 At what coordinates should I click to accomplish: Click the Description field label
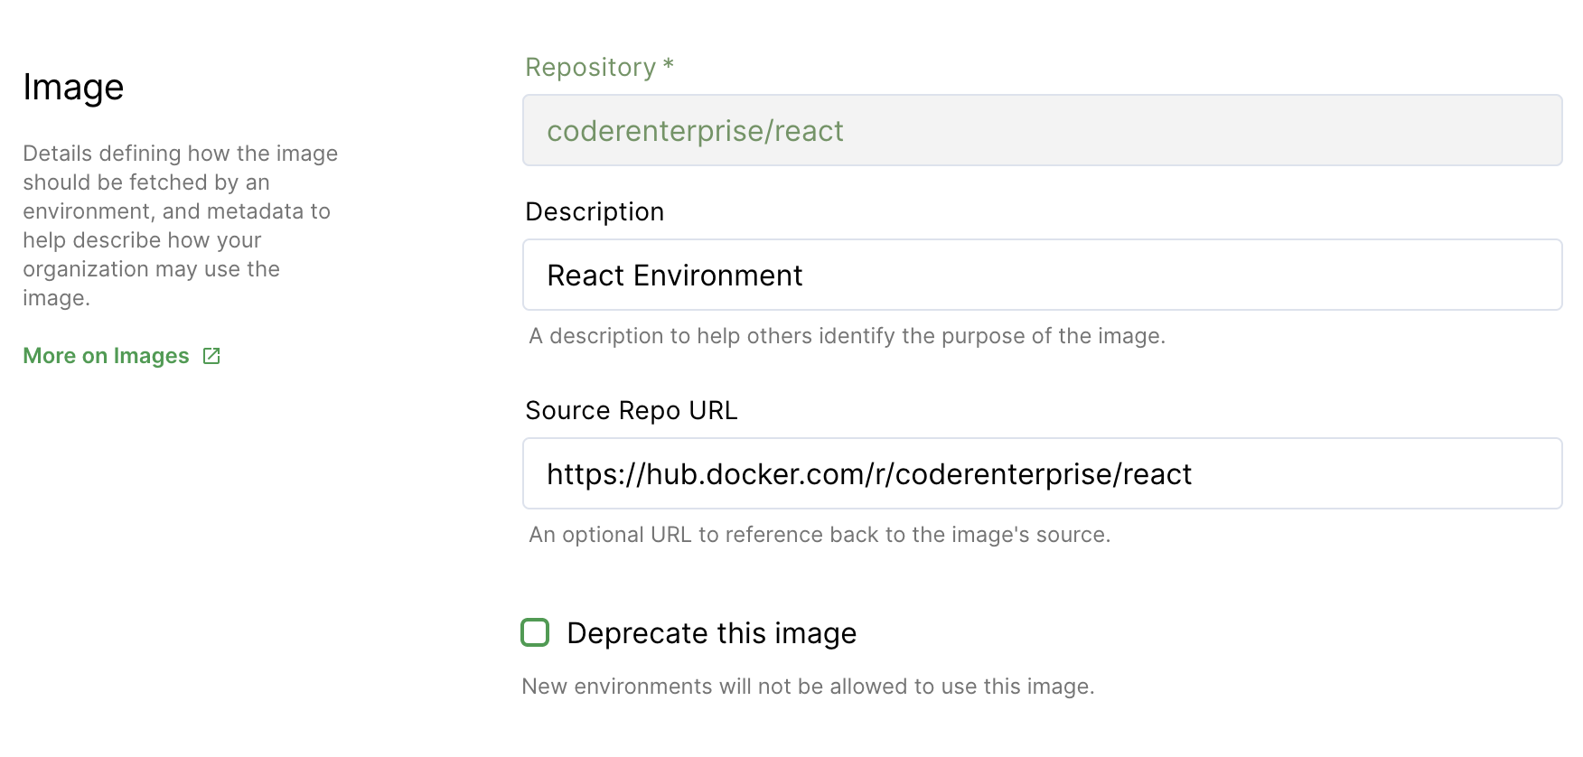[x=595, y=211]
